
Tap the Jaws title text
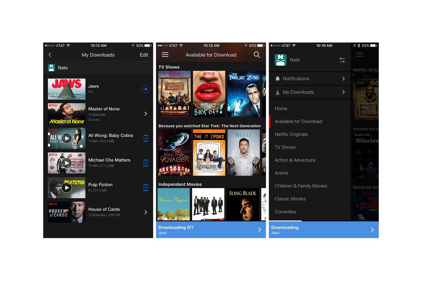click(94, 86)
